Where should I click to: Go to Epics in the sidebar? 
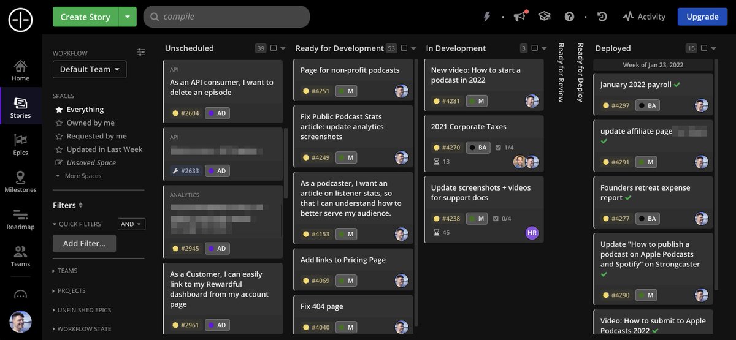[20, 145]
